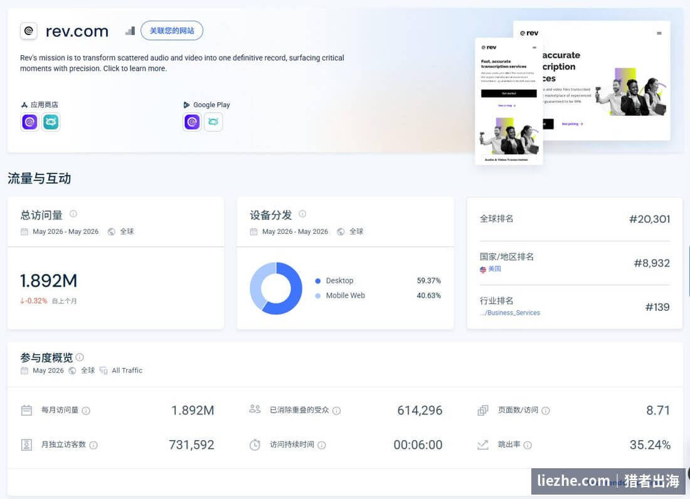Click the 8.71 pages per visit value

(x=658, y=410)
